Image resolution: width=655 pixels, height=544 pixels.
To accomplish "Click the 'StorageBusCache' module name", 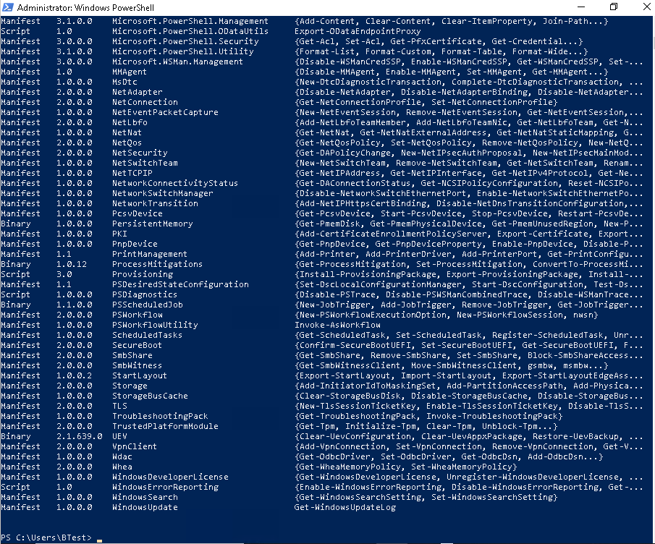I will point(150,396).
